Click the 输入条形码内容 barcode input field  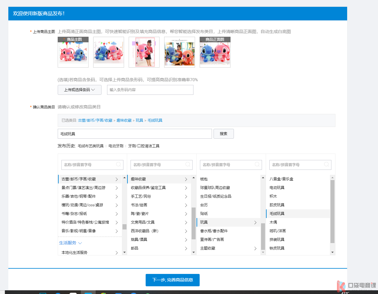tap(150, 90)
